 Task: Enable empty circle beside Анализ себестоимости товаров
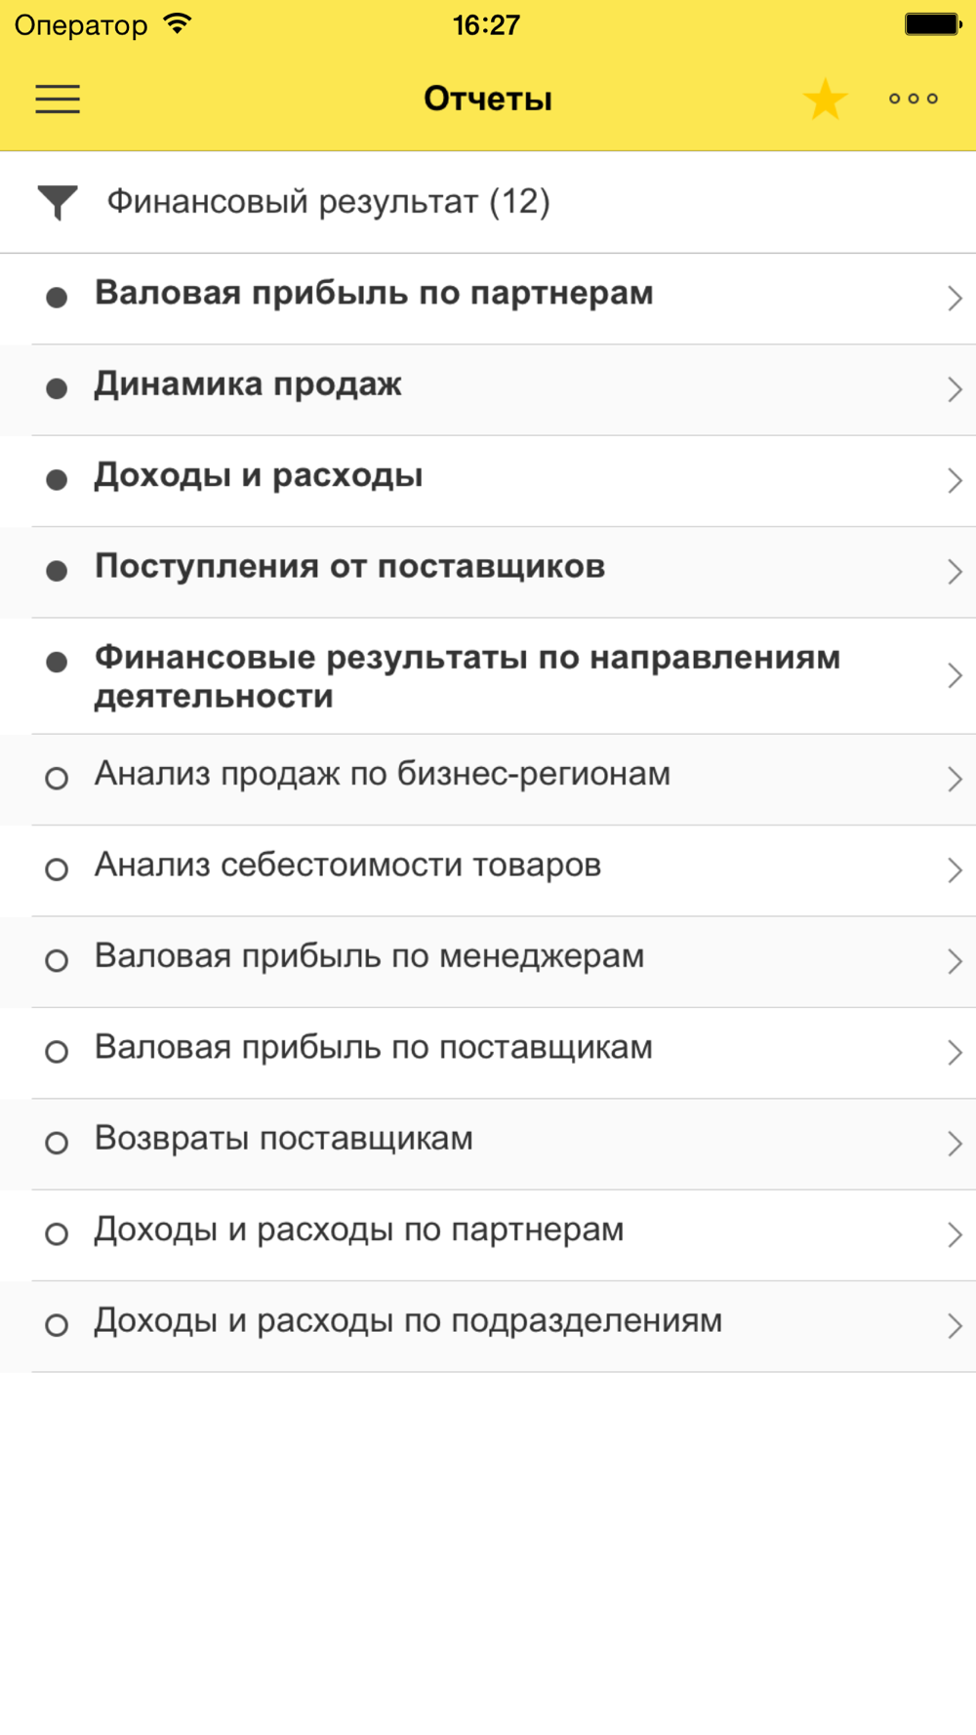point(57,869)
